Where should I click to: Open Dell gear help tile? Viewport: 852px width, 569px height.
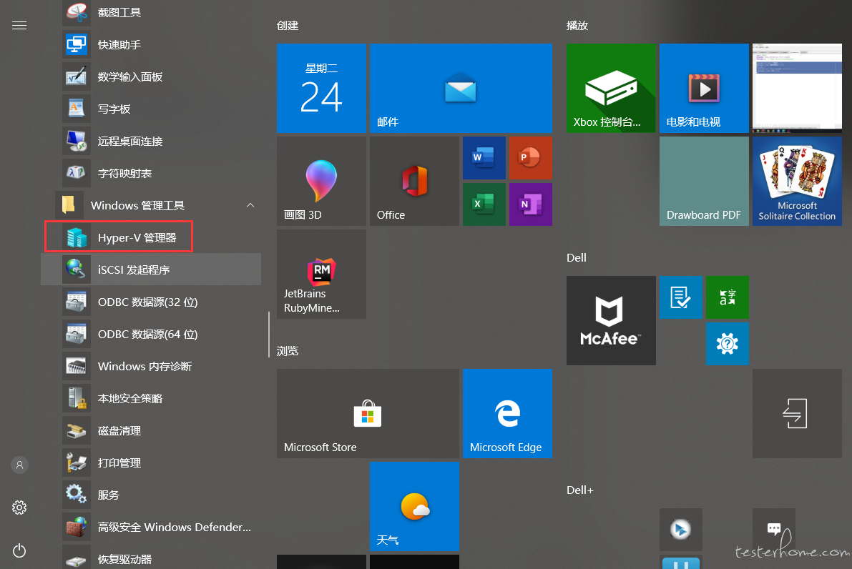(727, 344)
